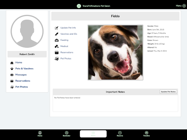
Task: Click Robert Smith's profile avatar
Action: pyautogui.click(x=27, y=31)
